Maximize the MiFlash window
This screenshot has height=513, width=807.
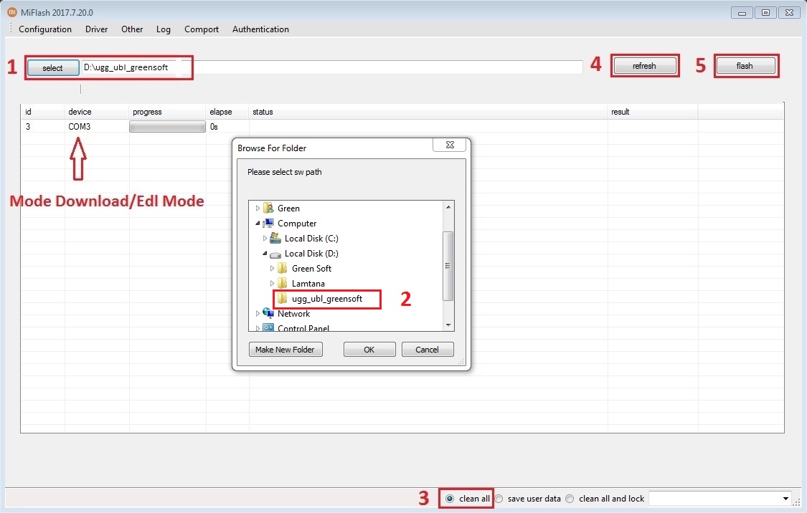(x=766, y=13)
